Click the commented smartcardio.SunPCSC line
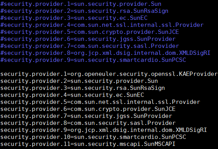The height and width of the screenshot is (149, 218). pos(93,60)
